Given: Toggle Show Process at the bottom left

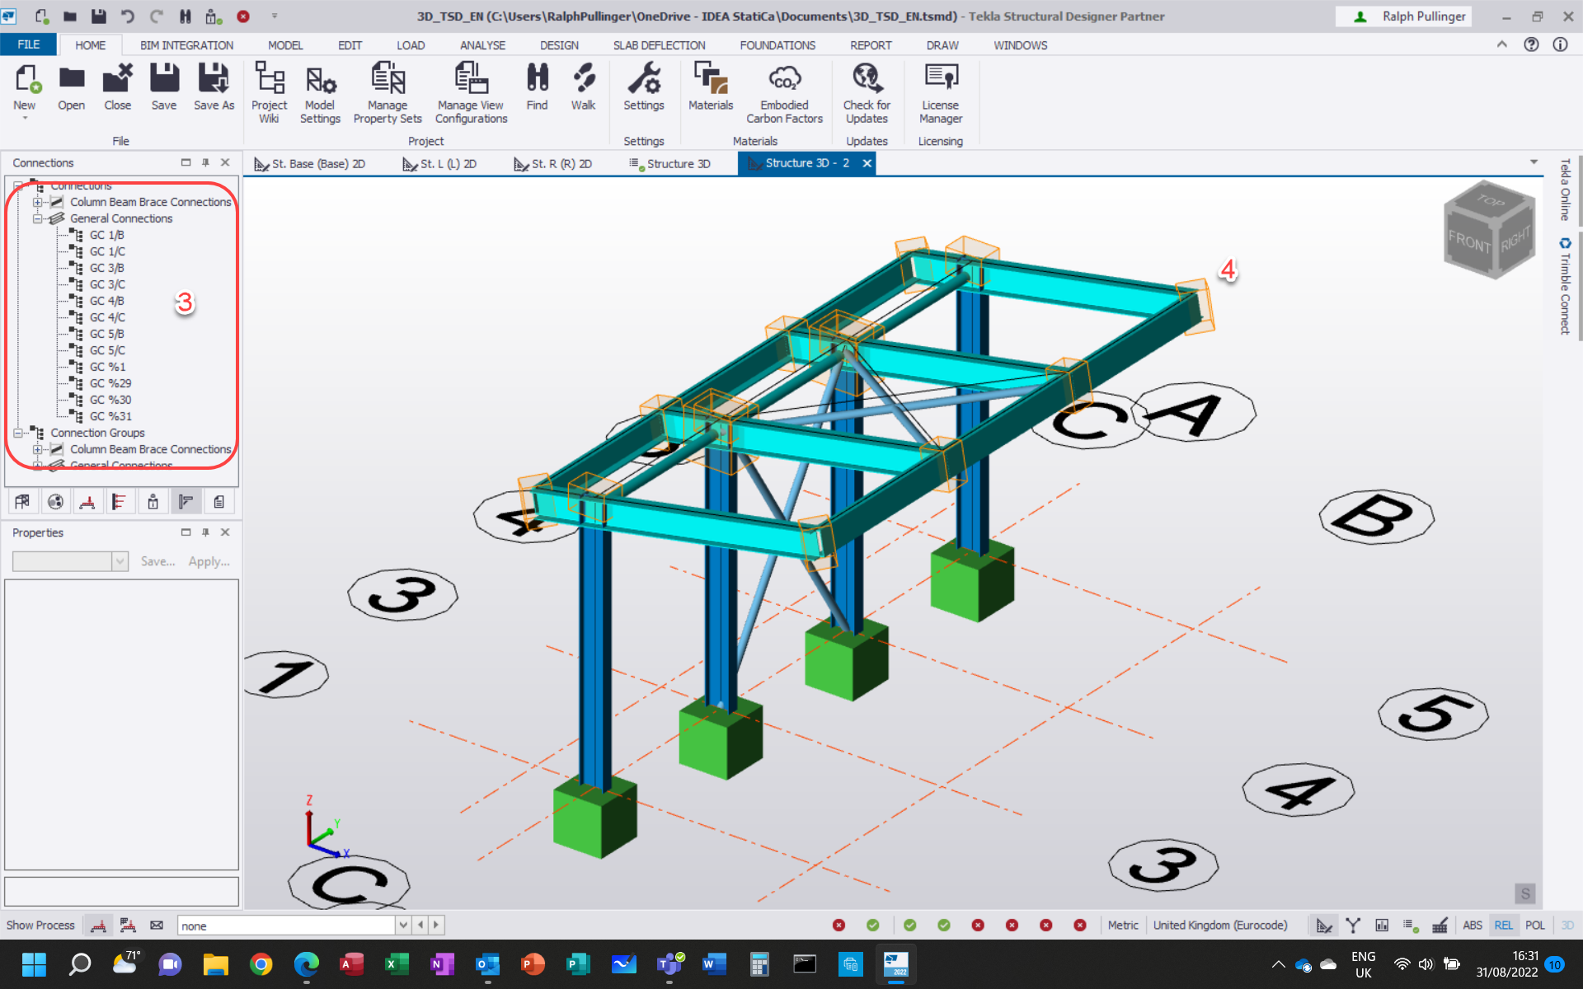Looking at the screenshot, I should pos(40,925).
